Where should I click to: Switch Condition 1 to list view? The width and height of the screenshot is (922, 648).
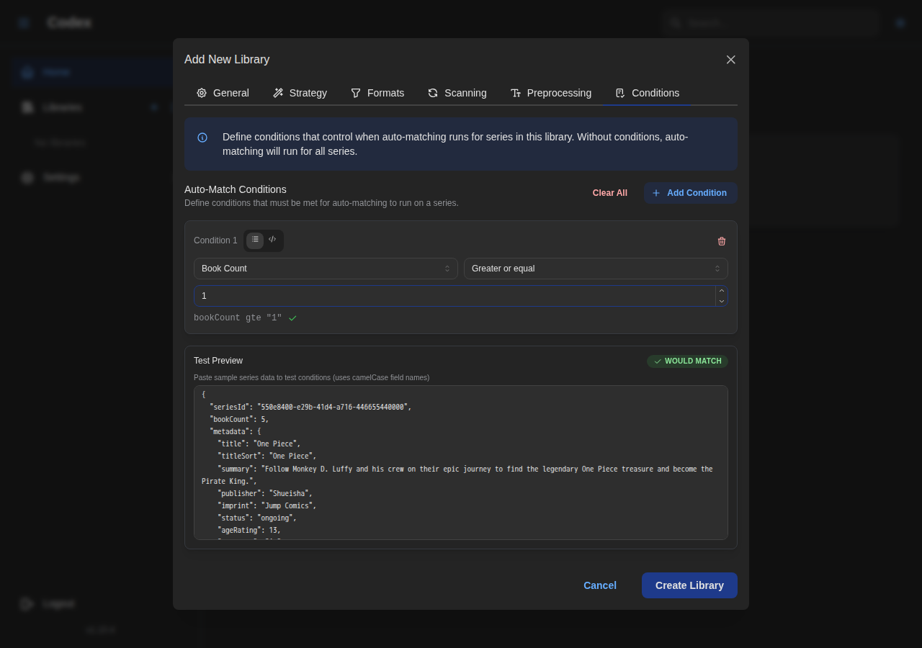[254, 240]
